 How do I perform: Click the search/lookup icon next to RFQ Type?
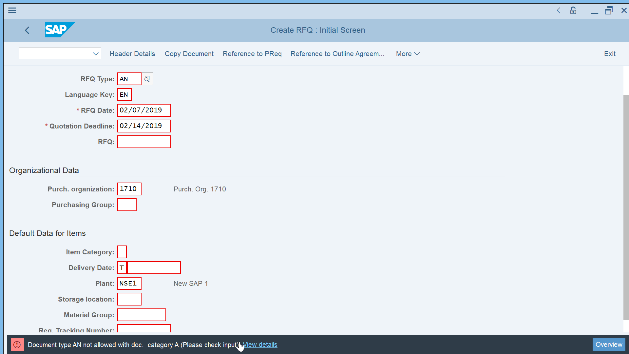tap(147, 79)
